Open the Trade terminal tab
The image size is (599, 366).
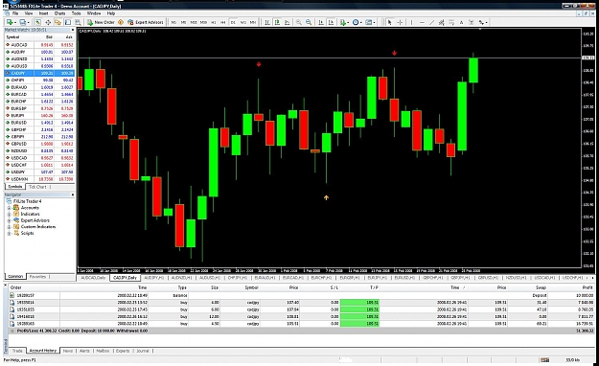(x=17, y=351)
